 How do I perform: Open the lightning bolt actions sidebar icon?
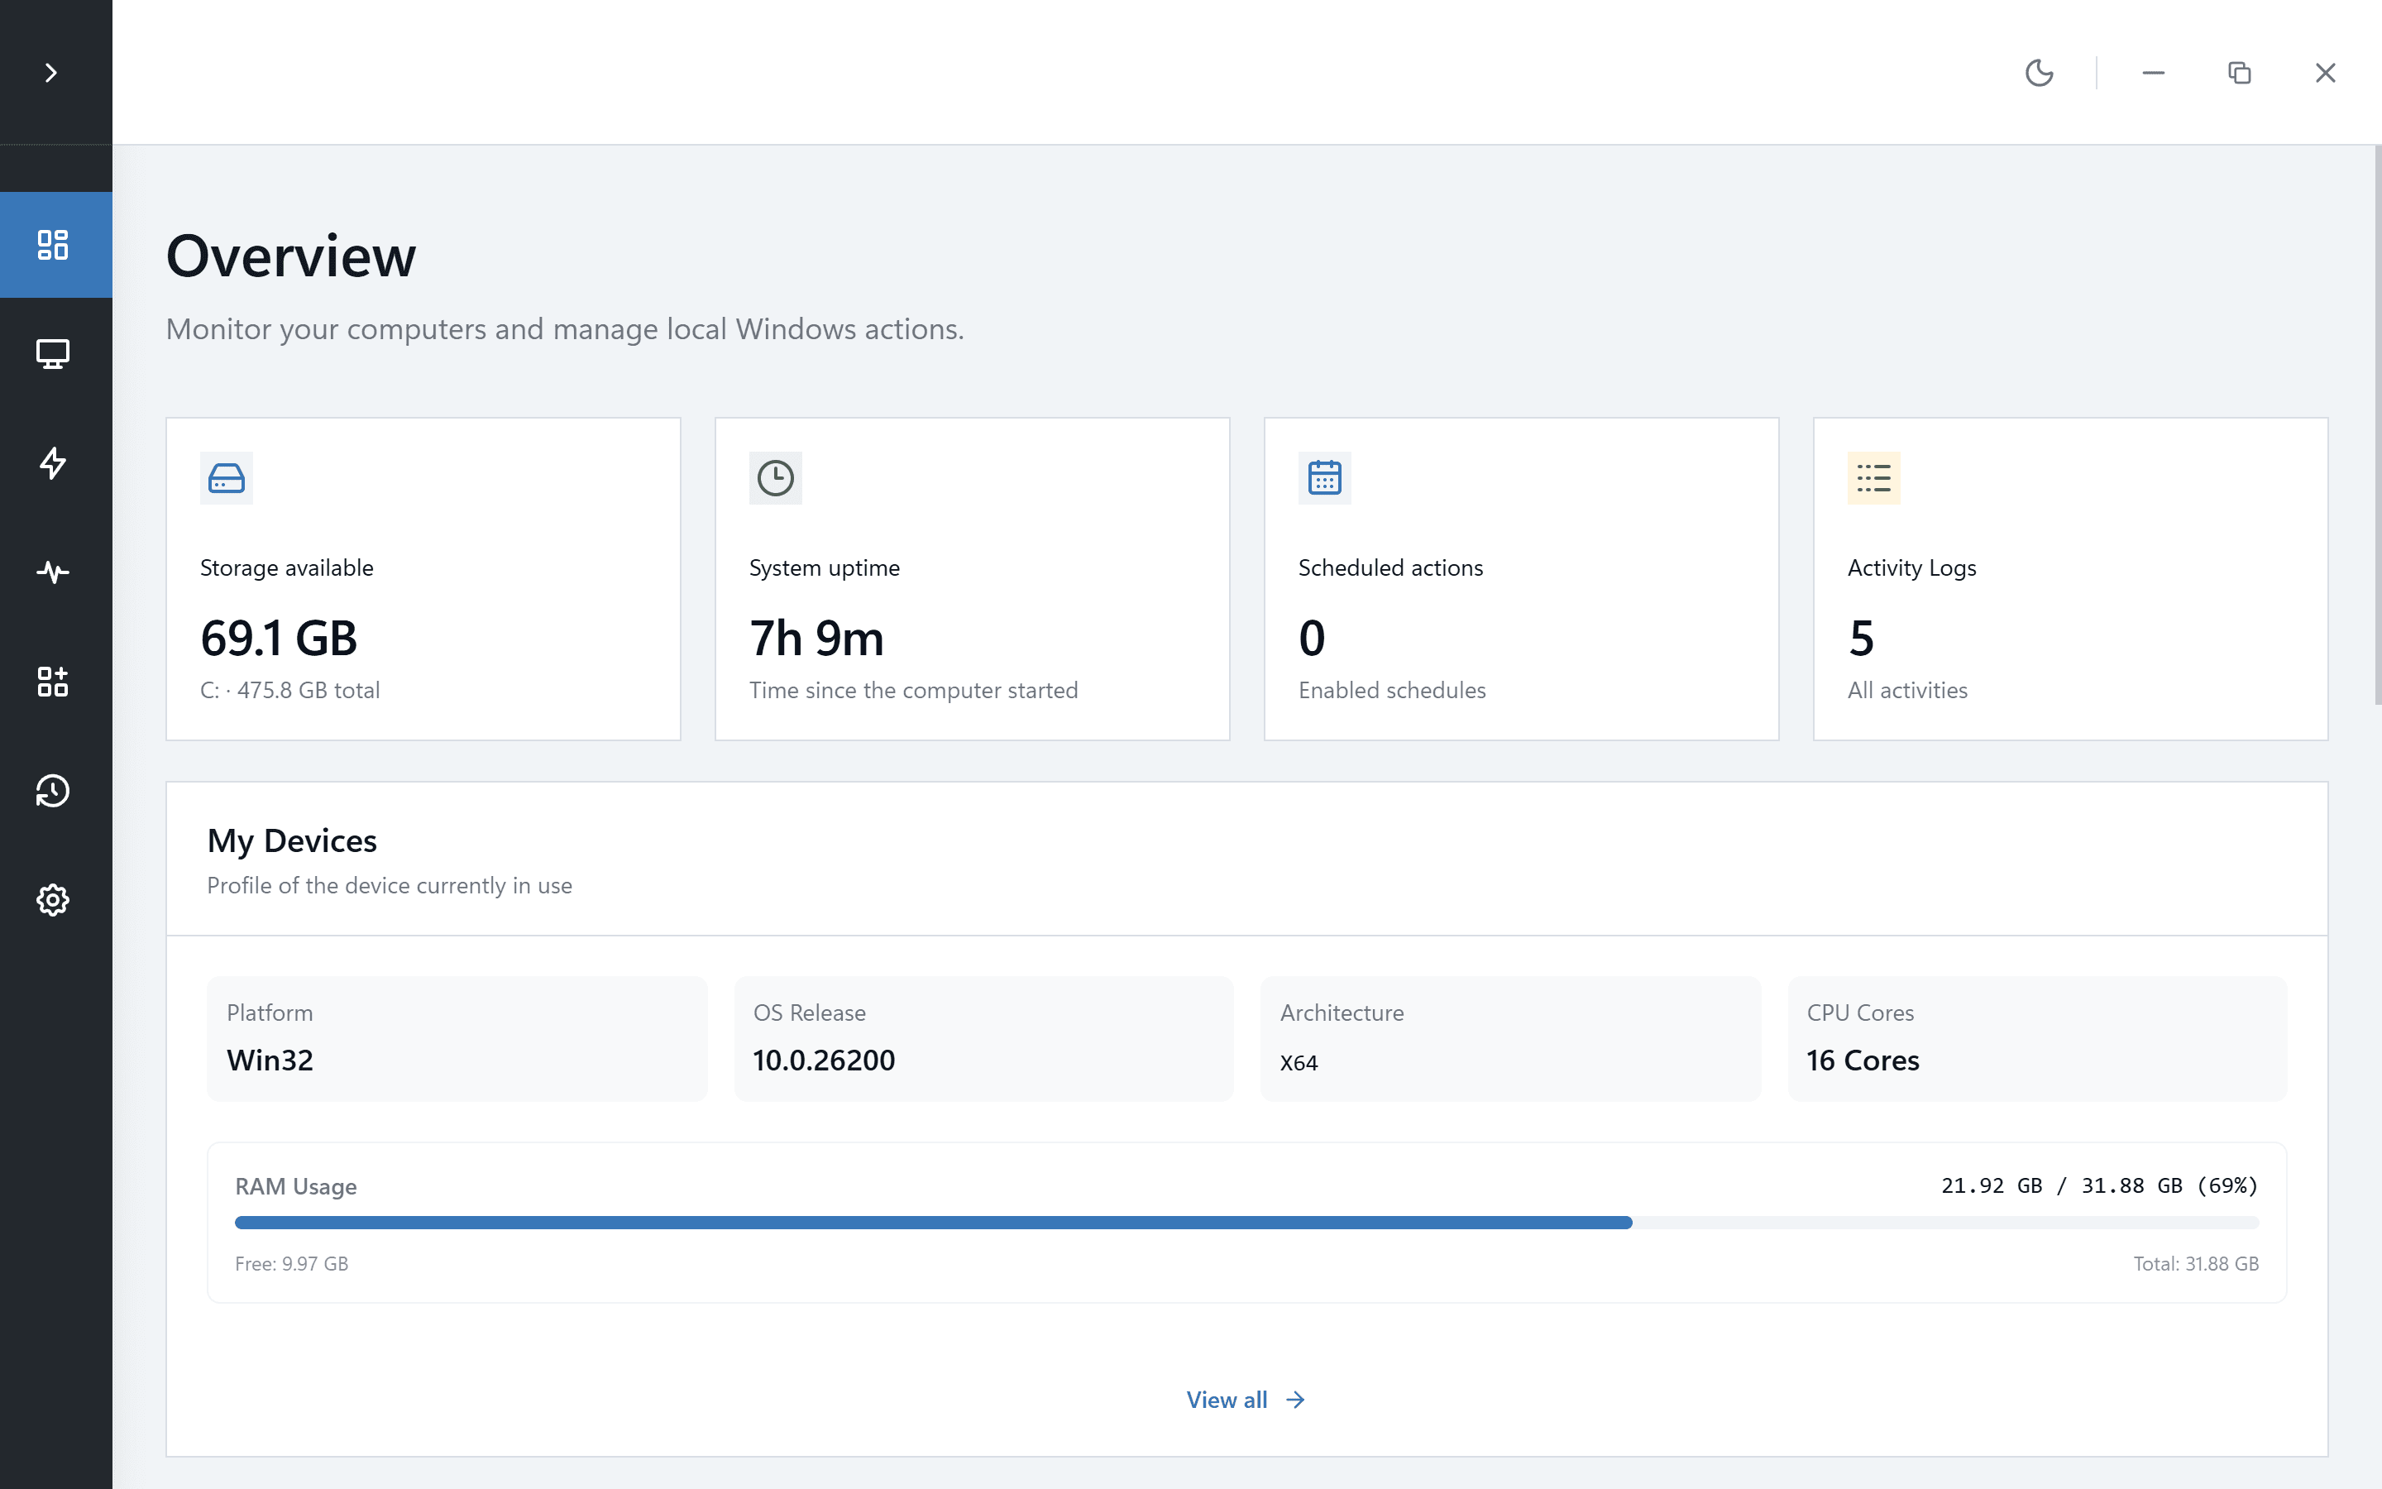pyautogui.click(x=53, y=463)
